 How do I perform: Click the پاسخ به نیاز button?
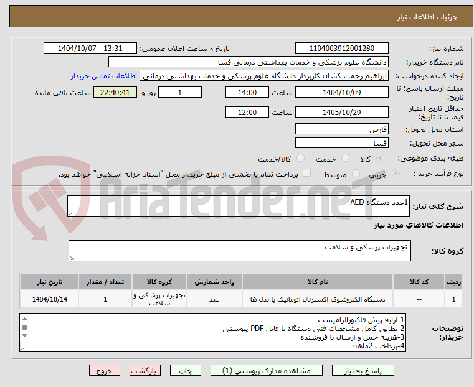[x=363, y=371]
